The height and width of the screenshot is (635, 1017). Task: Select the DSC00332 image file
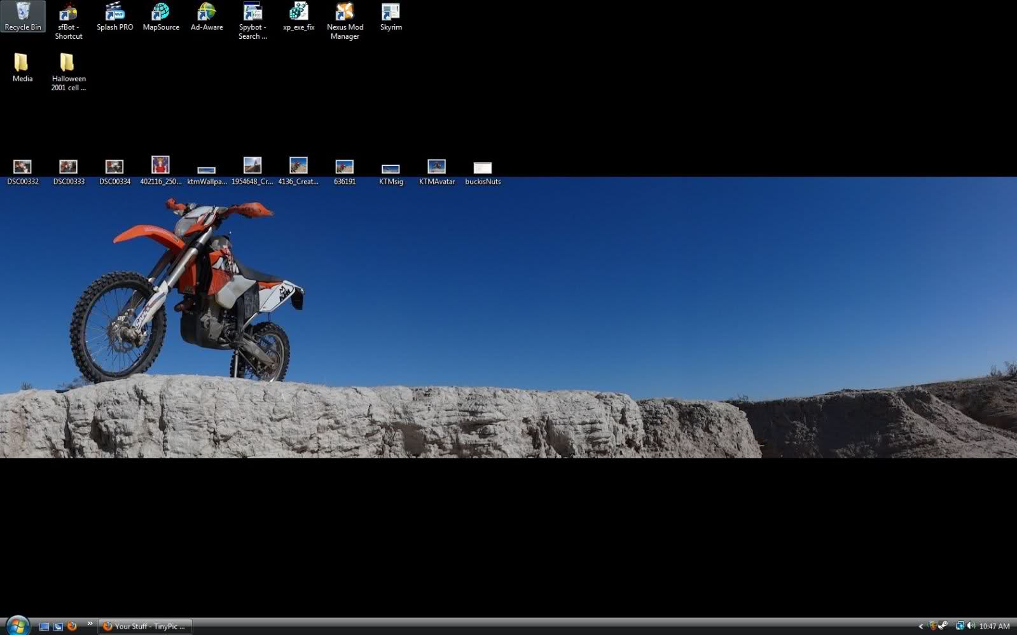pyautogui.click(x=23, y=170)
